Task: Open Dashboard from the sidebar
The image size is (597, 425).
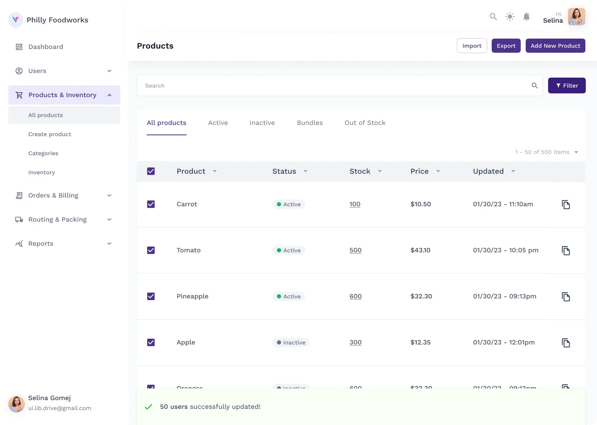Action: (x=46, y=47)
